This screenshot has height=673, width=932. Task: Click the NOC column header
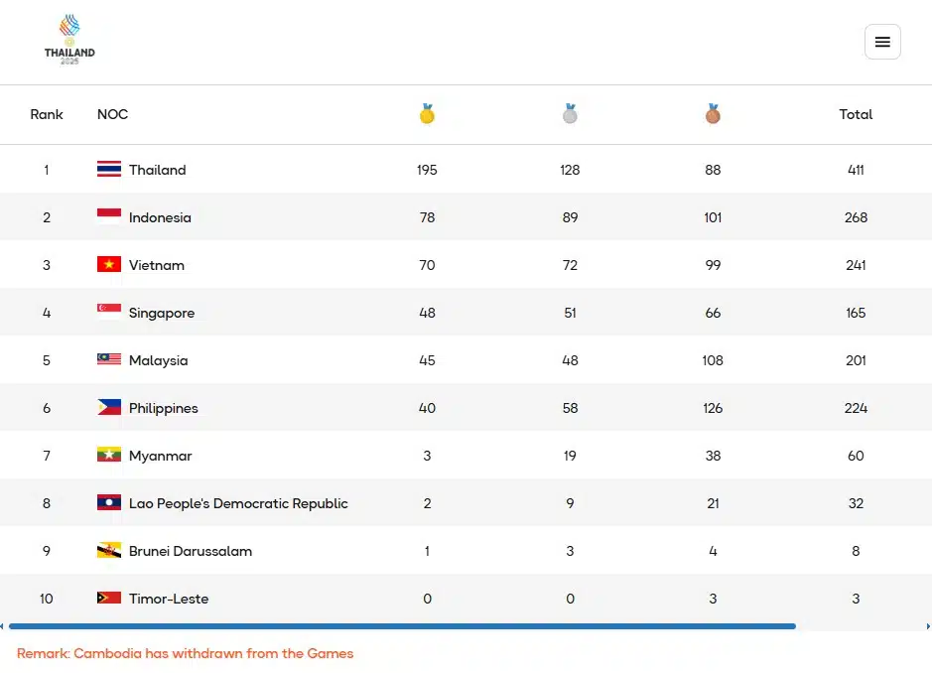112,114
